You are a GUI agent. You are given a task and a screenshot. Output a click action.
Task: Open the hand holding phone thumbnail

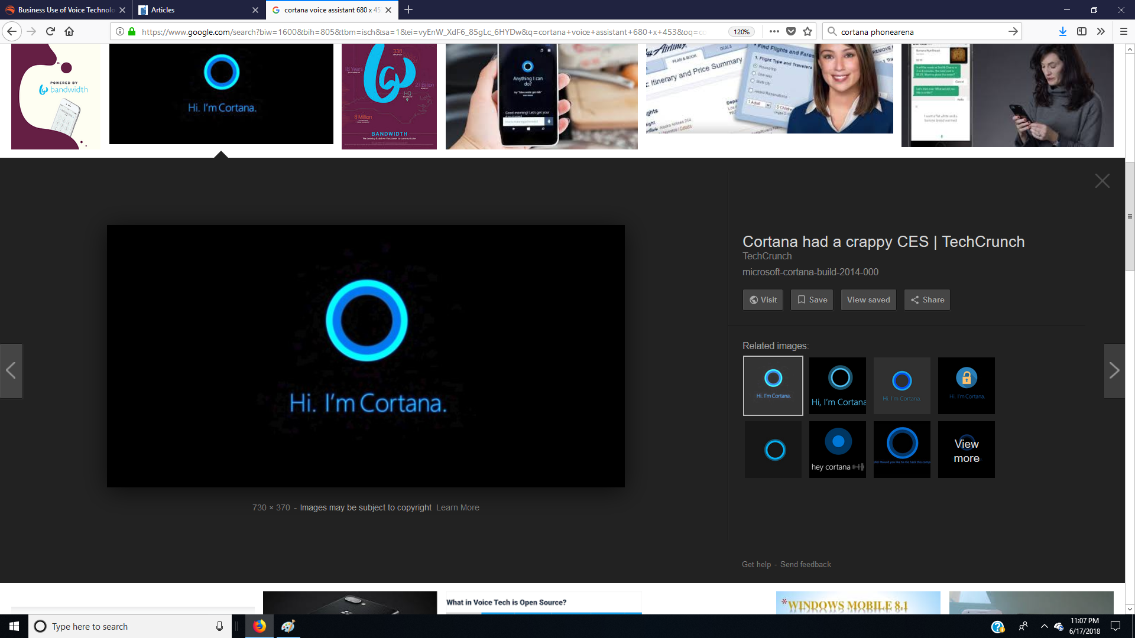(x=541, y=96)
